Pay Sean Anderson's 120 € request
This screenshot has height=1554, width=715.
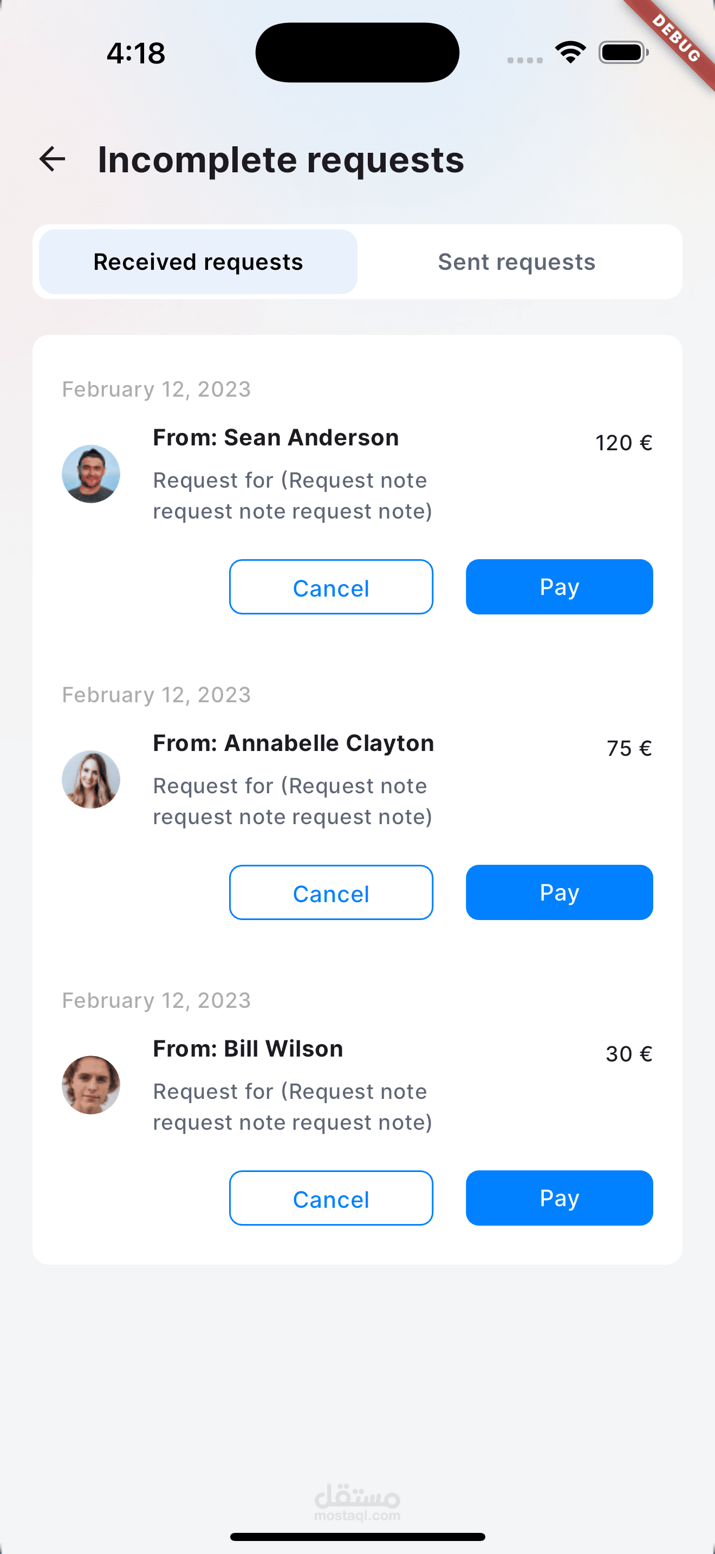pyautogui.click(x=560, y=587)
